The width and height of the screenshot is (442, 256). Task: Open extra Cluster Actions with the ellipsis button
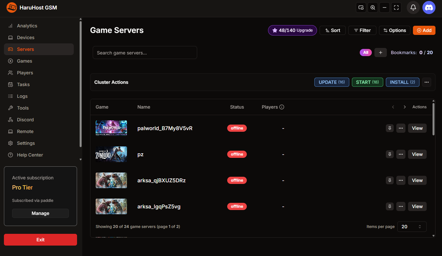[x=426, y=82]
